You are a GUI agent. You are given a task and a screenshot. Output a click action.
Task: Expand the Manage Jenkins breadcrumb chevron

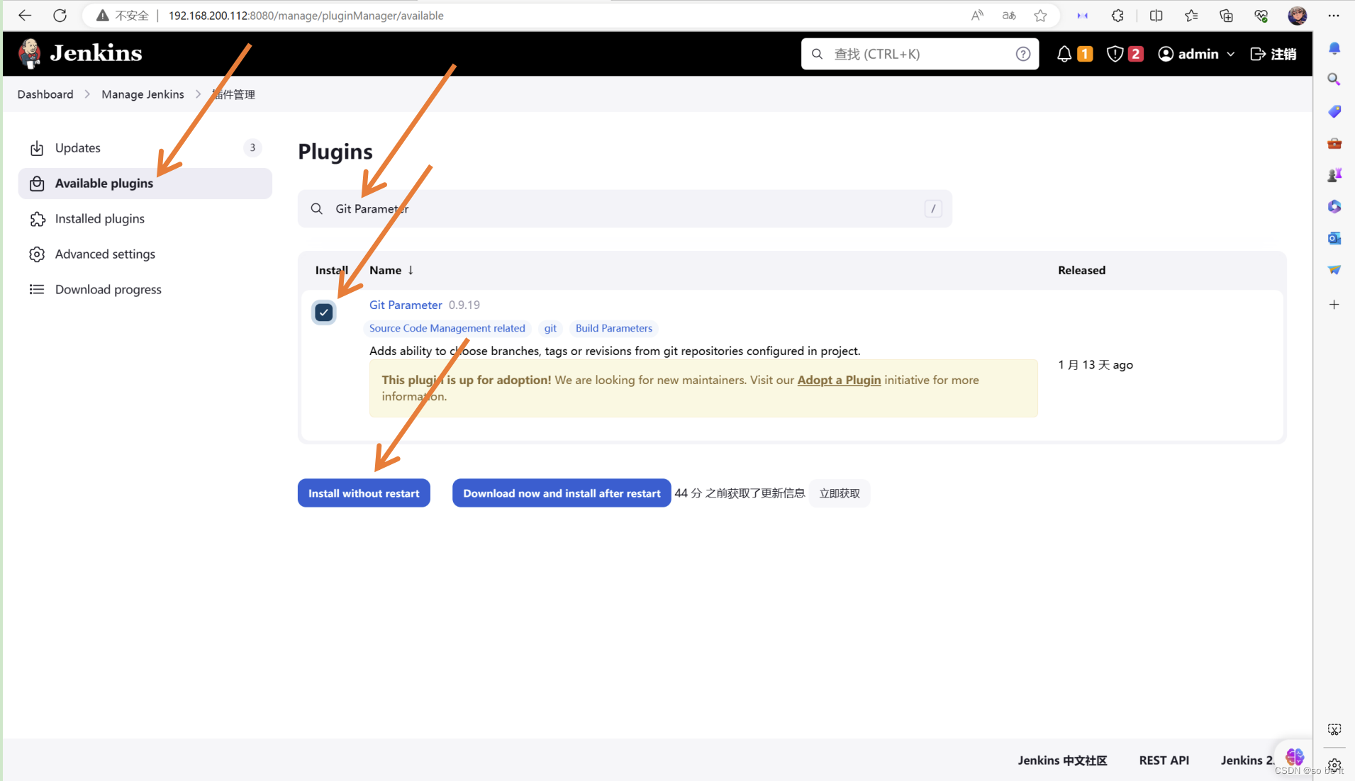[x=198, y=94]
